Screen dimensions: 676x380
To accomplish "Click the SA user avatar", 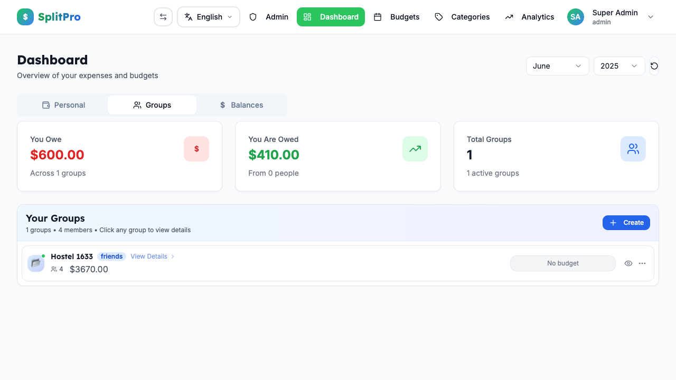I will pyautogui.click(x=575, y=17).
